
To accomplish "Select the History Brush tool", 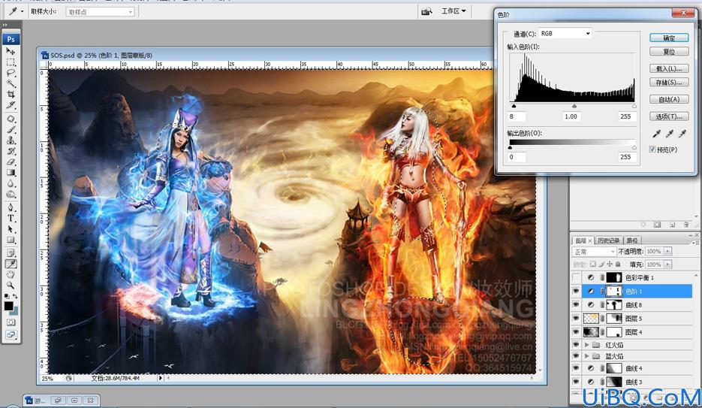I will coord(11,151).
